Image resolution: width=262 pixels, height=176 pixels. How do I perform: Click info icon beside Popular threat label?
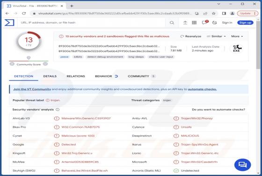pyautogui.click(x=48, y=100)
